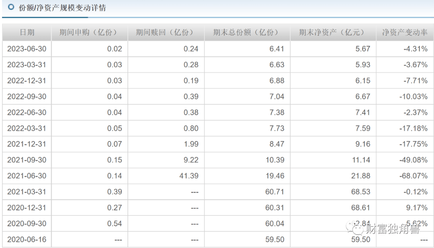Select the 68.53 net asset cell
Viewport: 434px width, 248px height.
point(360,192)
